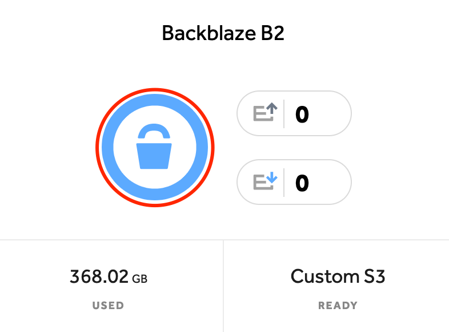Click the GB unit next to 368.02
The width and height of the screenshot is (449, 332).
140,279
